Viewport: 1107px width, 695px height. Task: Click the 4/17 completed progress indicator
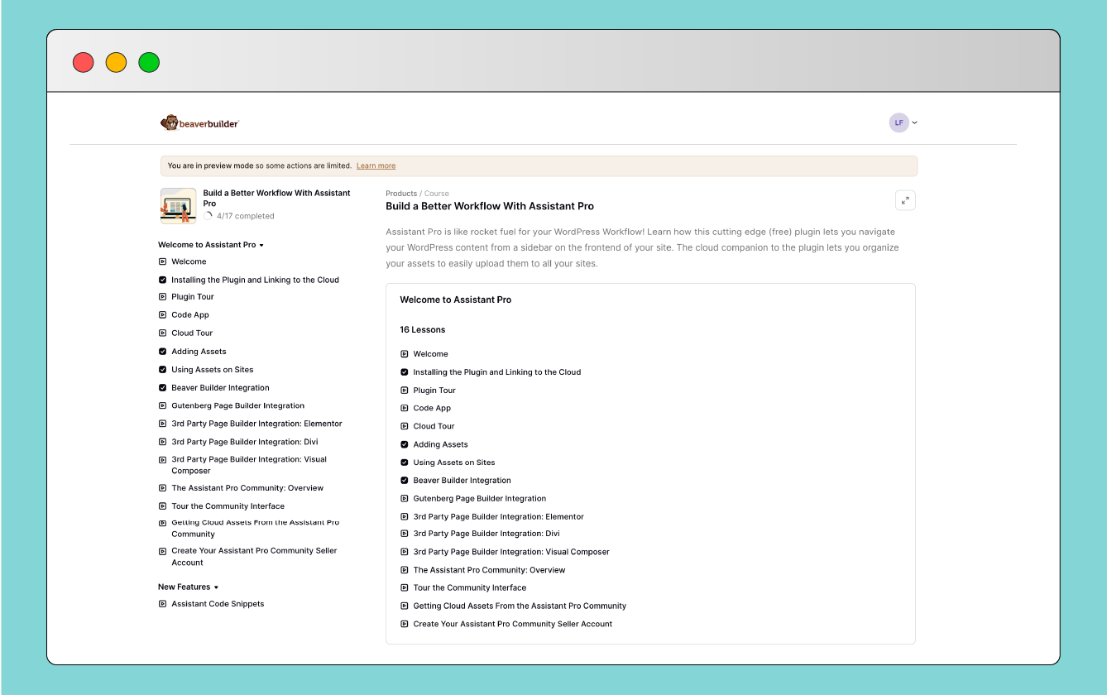tap(239, 216)
